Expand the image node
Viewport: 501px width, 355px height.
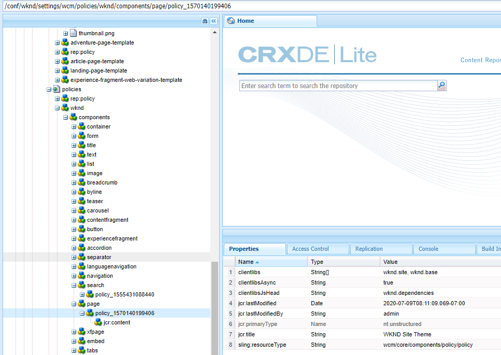(74, 174)
